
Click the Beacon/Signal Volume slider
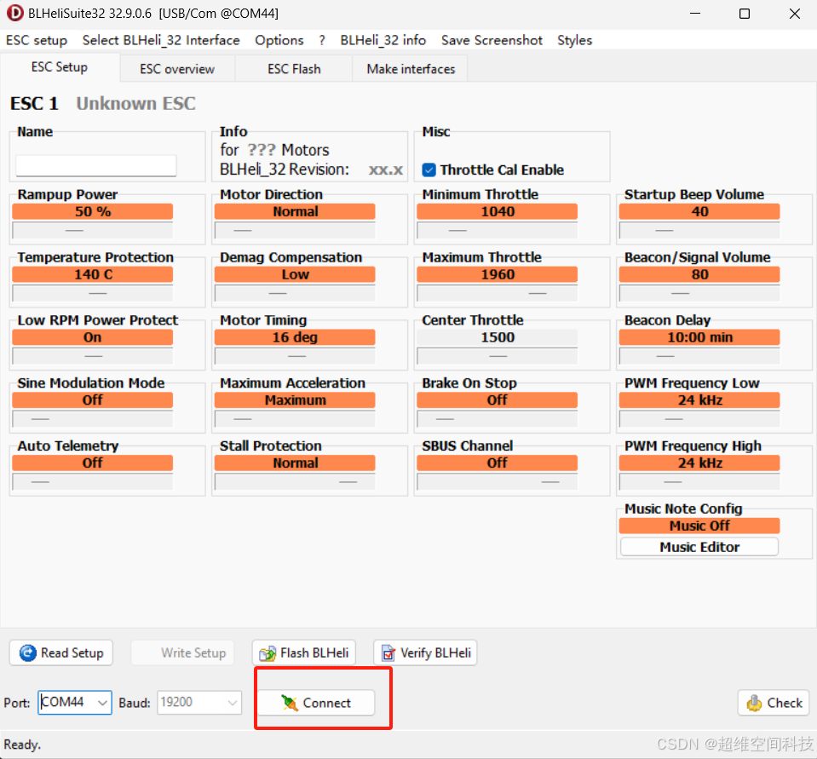click(x=699, y=293)
